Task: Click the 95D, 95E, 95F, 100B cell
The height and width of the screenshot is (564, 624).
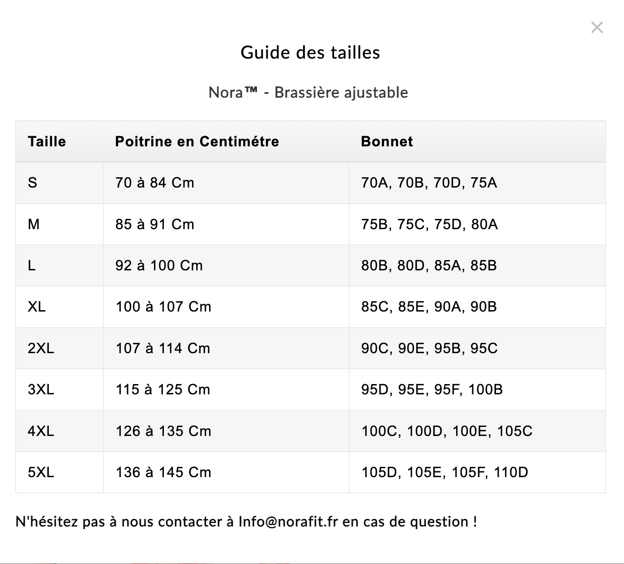Action: 432,389
